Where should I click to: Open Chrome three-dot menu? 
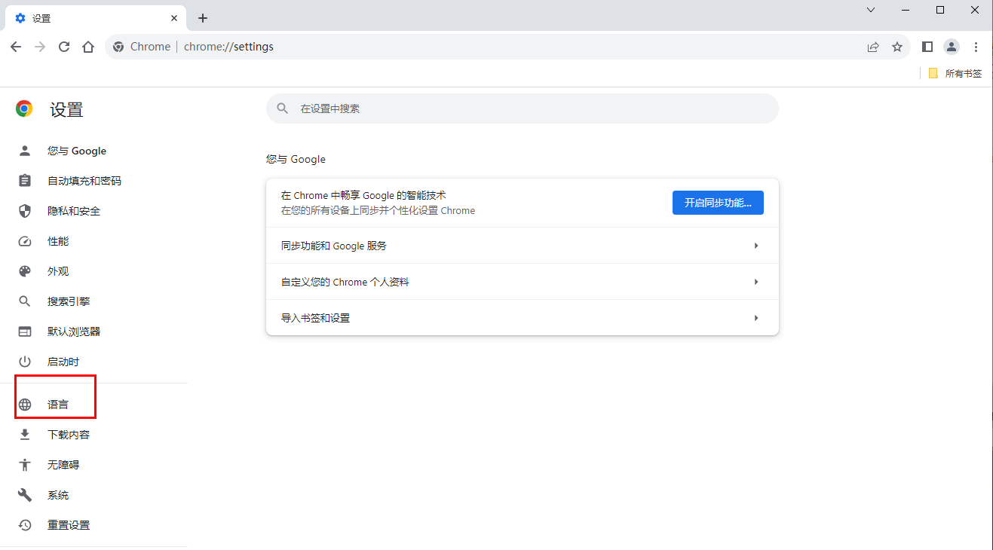976,47
